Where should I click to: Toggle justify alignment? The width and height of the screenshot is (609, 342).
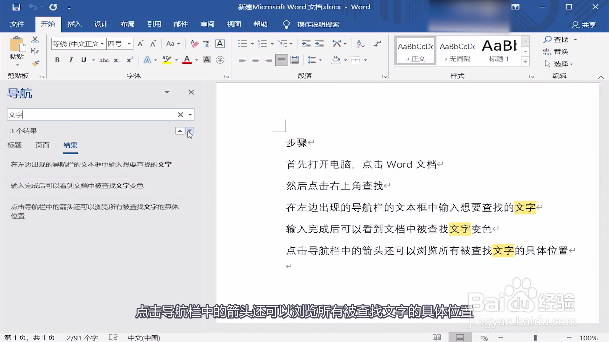[281, 60]
